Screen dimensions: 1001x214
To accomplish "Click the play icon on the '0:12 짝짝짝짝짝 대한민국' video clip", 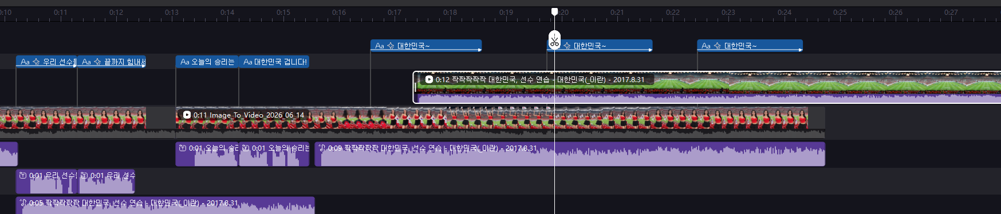I will click(x=429, y=79).
